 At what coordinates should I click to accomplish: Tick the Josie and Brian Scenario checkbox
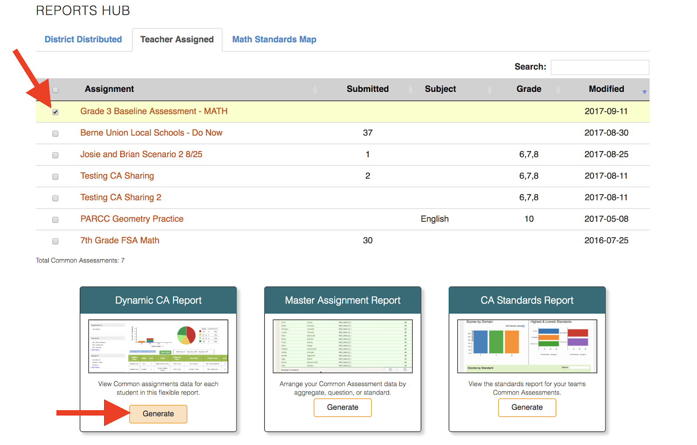point(55,155)
